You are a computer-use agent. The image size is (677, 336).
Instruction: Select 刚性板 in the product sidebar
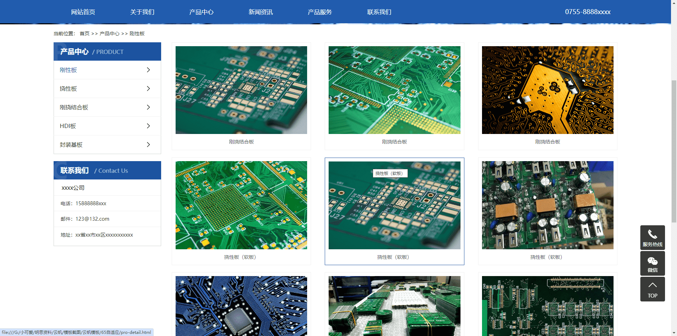coord(107,70)
